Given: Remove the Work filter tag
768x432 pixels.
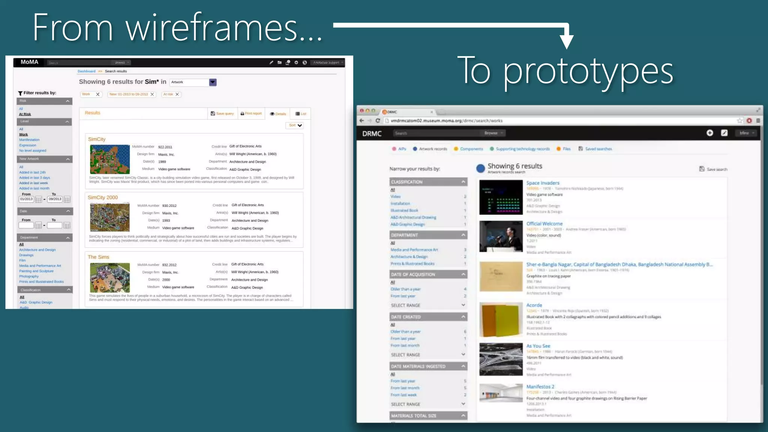Looking at the screenshot, I should [x=98, y=94].
